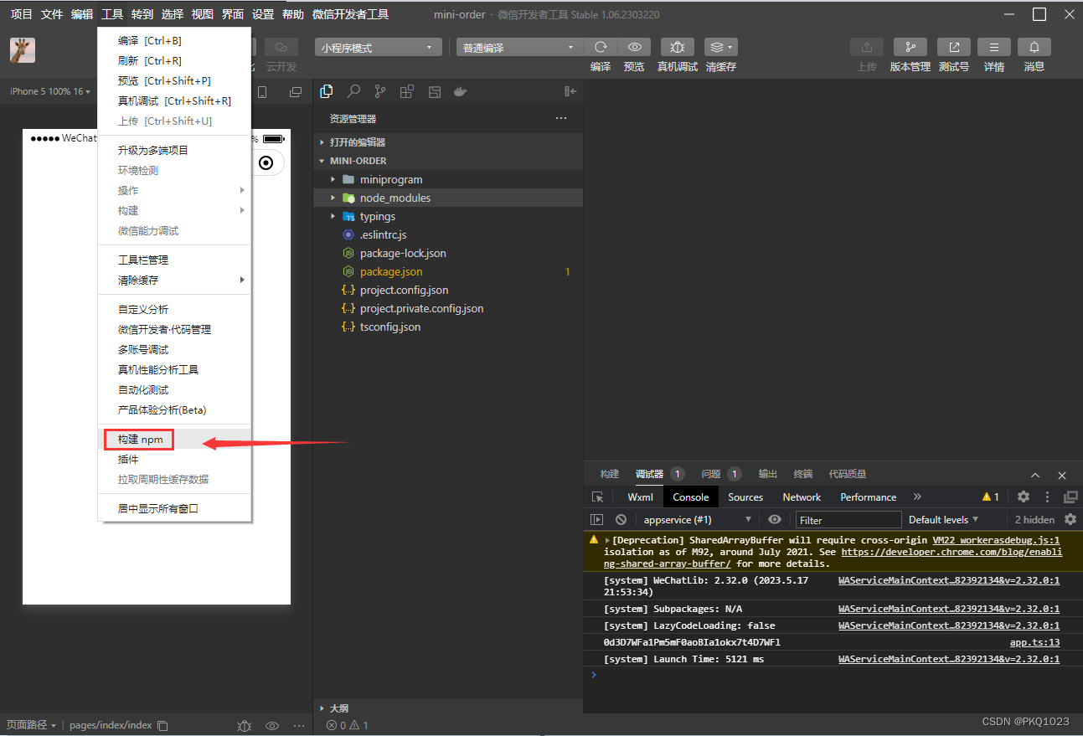This screenshot has width=1083, height=736.
Task: Click the user avatar giraffe image
Action: click(23, 50)
